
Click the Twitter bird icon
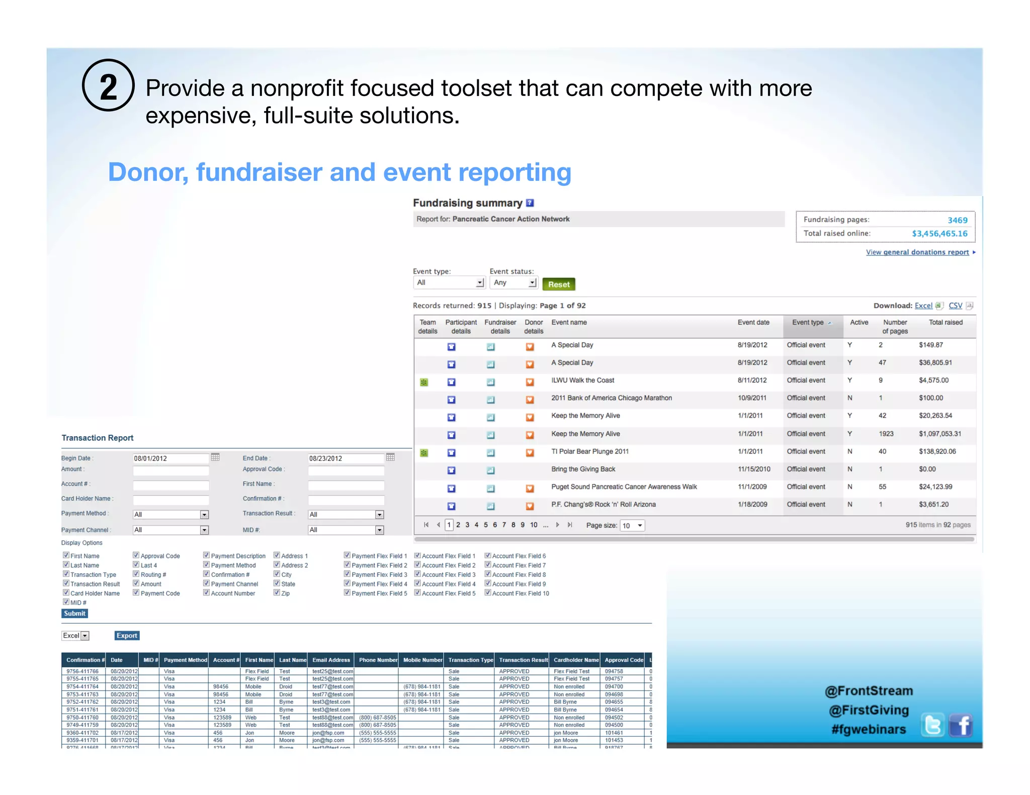point(933,725)
